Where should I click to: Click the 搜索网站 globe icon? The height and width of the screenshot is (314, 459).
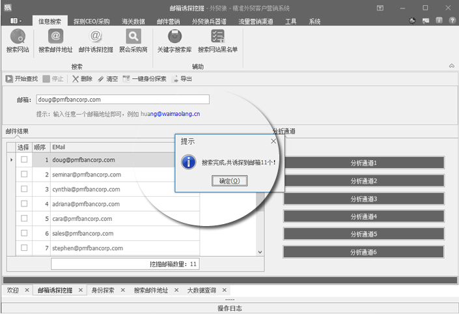click(x=18, y=36)
